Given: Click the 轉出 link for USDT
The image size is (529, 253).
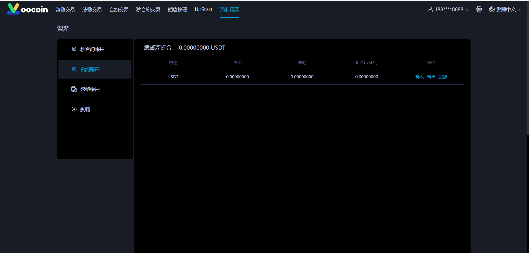Looking at the screenshot, I should click(431, 77).
